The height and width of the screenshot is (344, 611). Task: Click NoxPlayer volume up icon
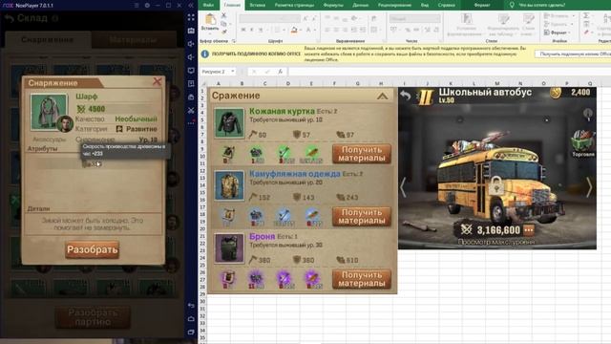point(191,44)
